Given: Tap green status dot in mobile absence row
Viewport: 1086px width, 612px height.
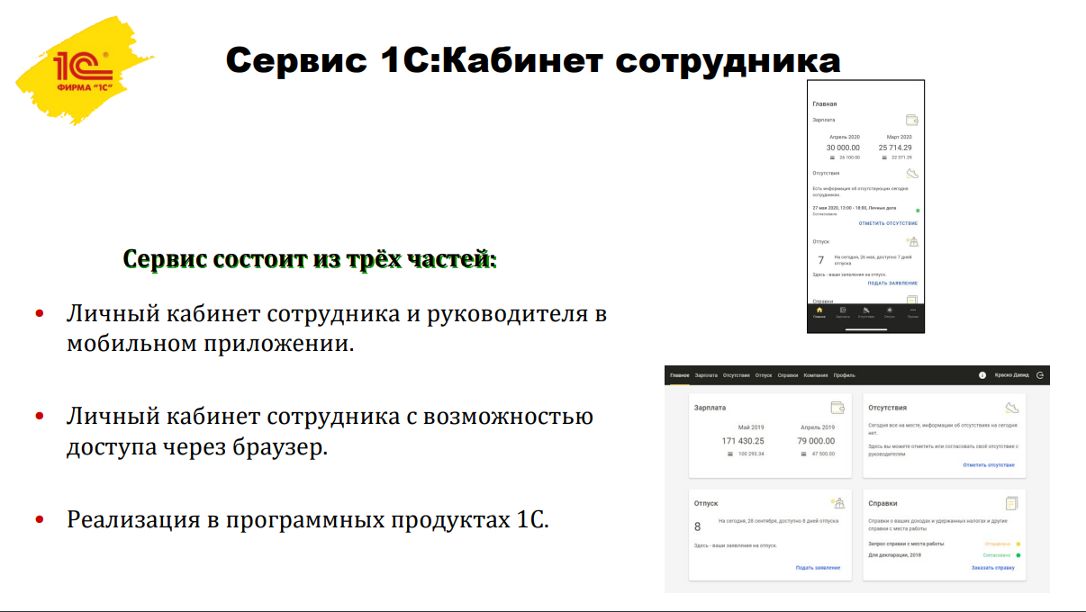Looking at the screenshot, I should (x=917, y=210).
